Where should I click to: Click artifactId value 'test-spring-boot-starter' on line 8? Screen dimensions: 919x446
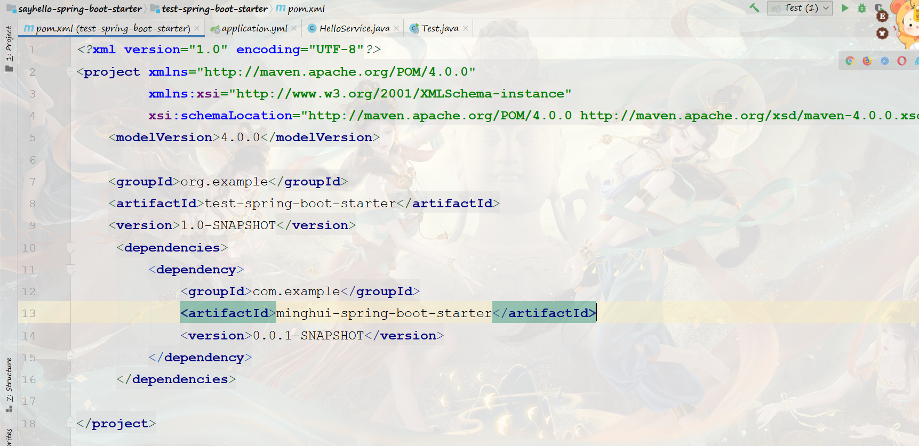tap(300, 204)
